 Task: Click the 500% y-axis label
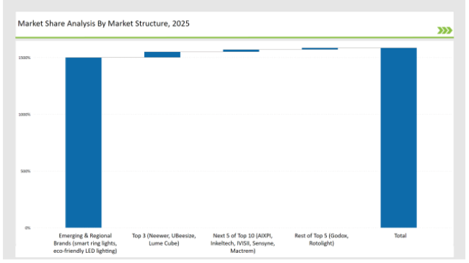pos(25,171)
